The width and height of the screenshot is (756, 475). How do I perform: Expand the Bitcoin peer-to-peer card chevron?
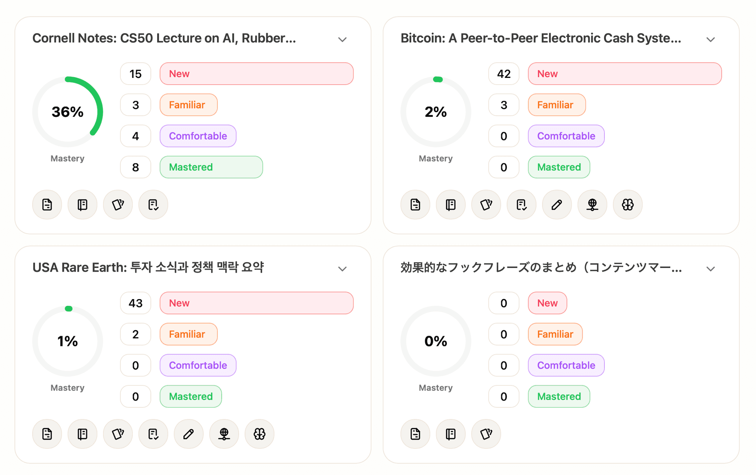tap(710, 39)
